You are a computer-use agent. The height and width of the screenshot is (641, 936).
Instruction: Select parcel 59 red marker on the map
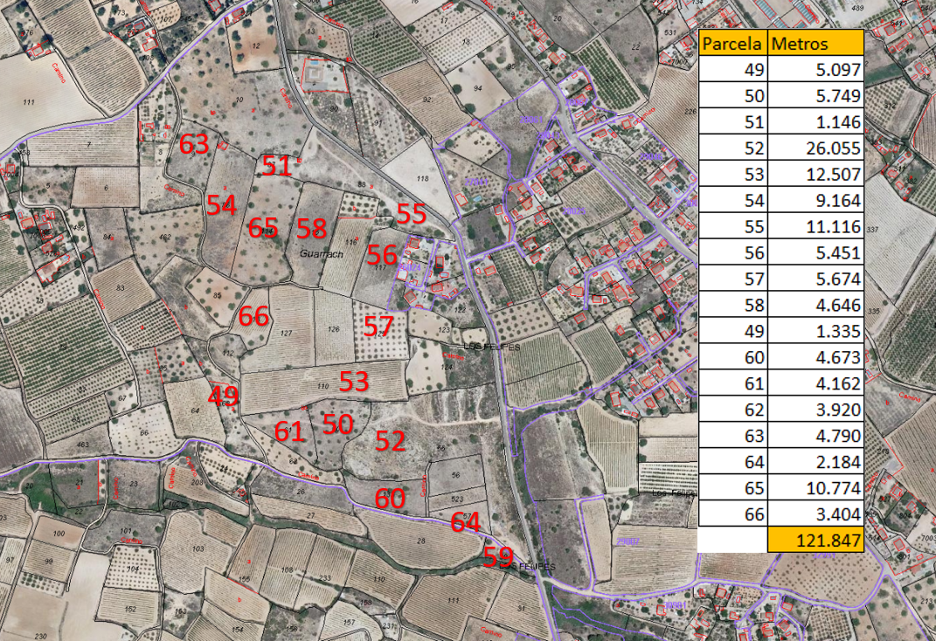click(x=498, y=557)
